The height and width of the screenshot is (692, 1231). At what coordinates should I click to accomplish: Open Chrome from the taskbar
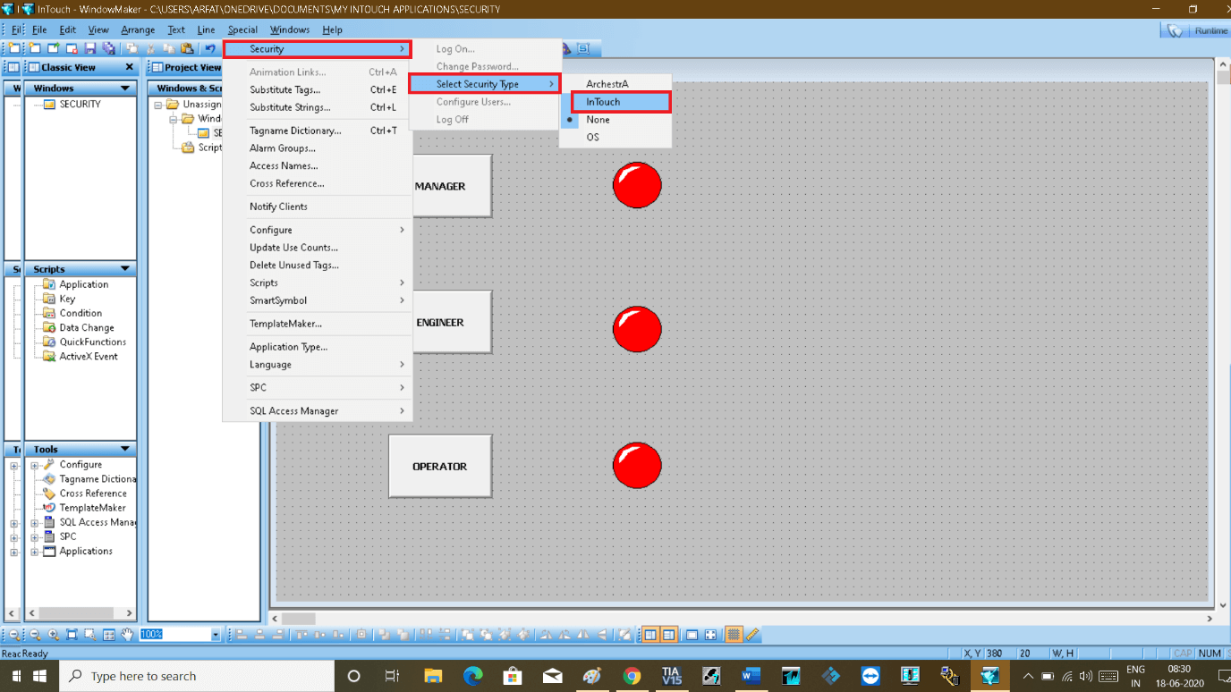coord(632,676)
